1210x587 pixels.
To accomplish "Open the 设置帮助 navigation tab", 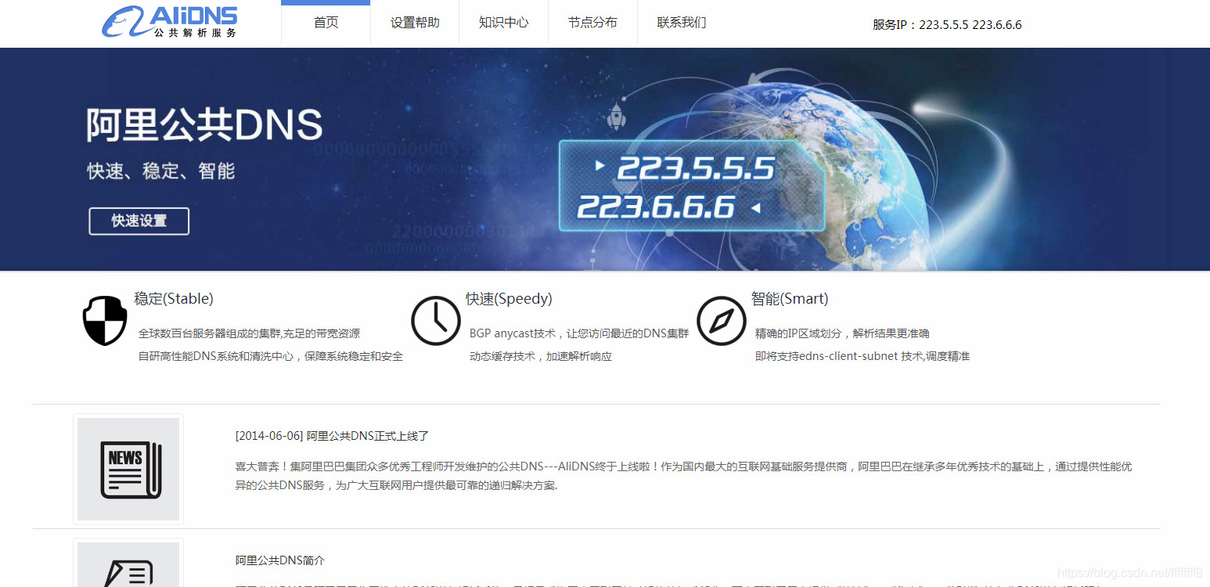I will coord(415,23).
